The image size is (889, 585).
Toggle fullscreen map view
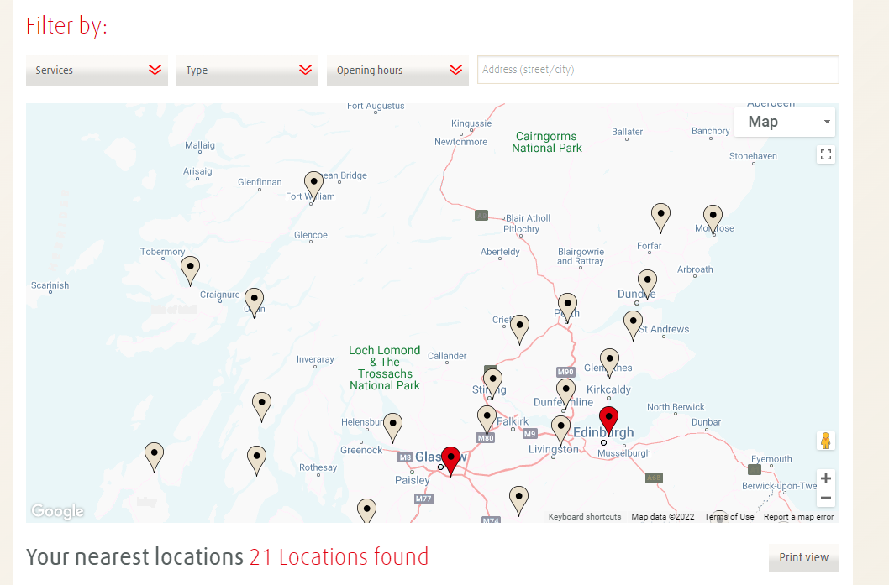(825, 154)
